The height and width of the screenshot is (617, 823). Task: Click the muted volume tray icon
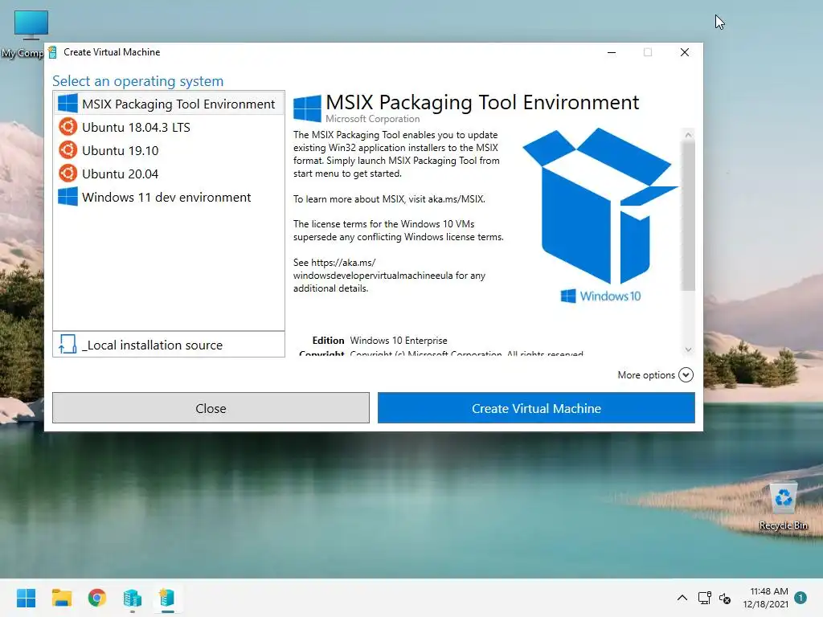pyautogui.click(x=725, y=598)
